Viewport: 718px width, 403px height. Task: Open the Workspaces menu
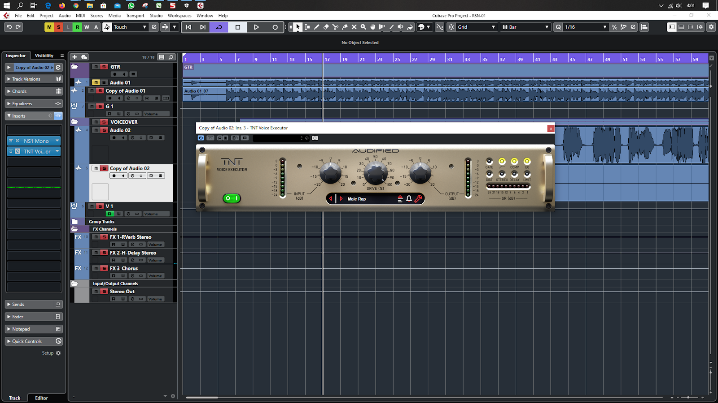pos(179,15)
